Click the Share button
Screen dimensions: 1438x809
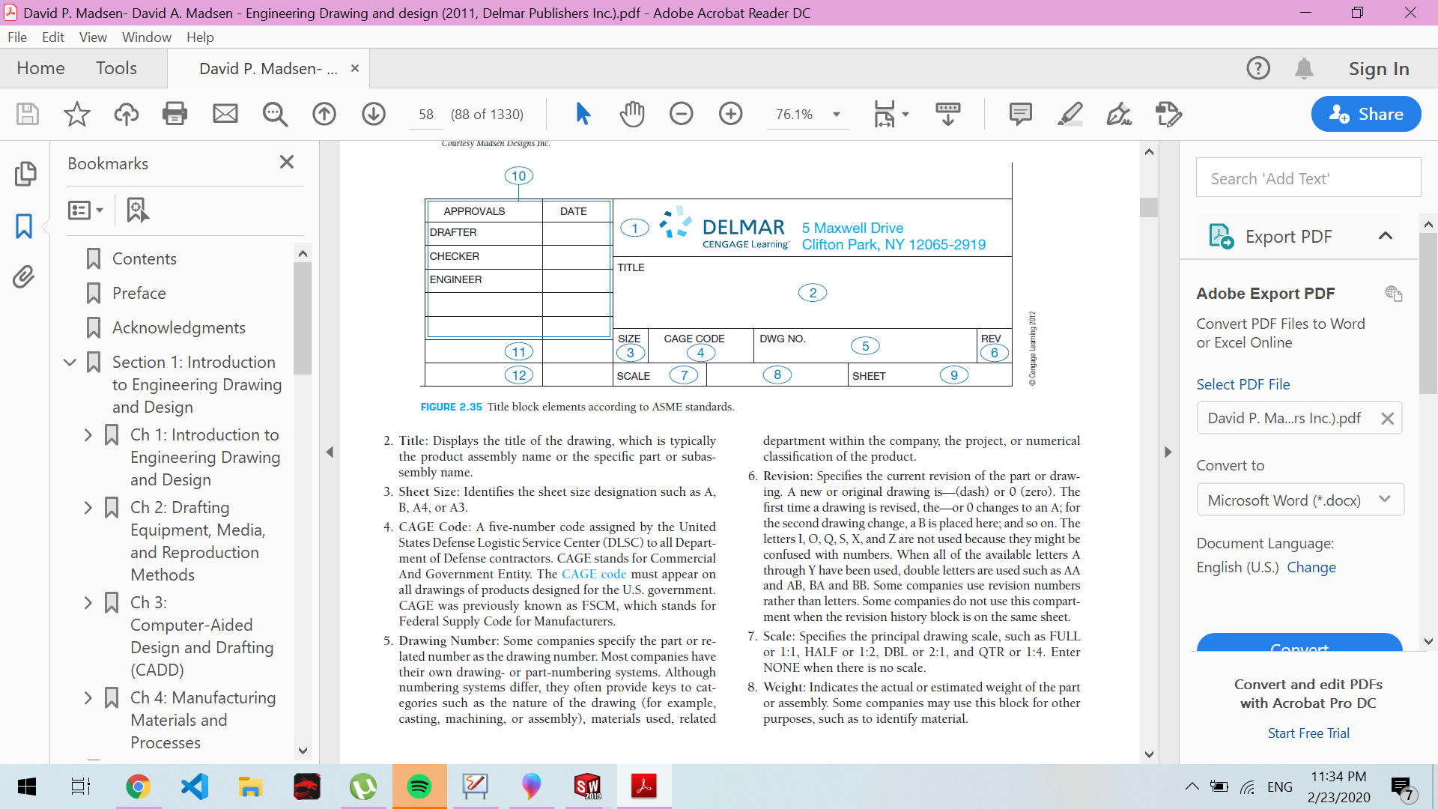pos(1365,114)
